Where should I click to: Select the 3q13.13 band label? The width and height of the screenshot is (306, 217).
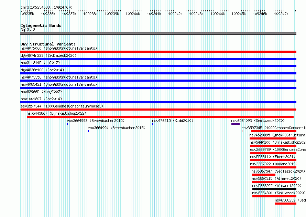point(28,30)
